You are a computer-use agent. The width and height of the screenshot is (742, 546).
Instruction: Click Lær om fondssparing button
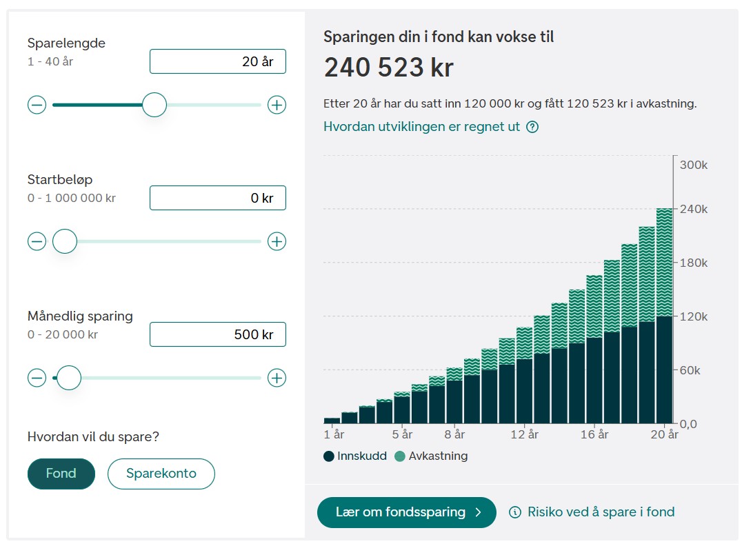click(406, 512)
